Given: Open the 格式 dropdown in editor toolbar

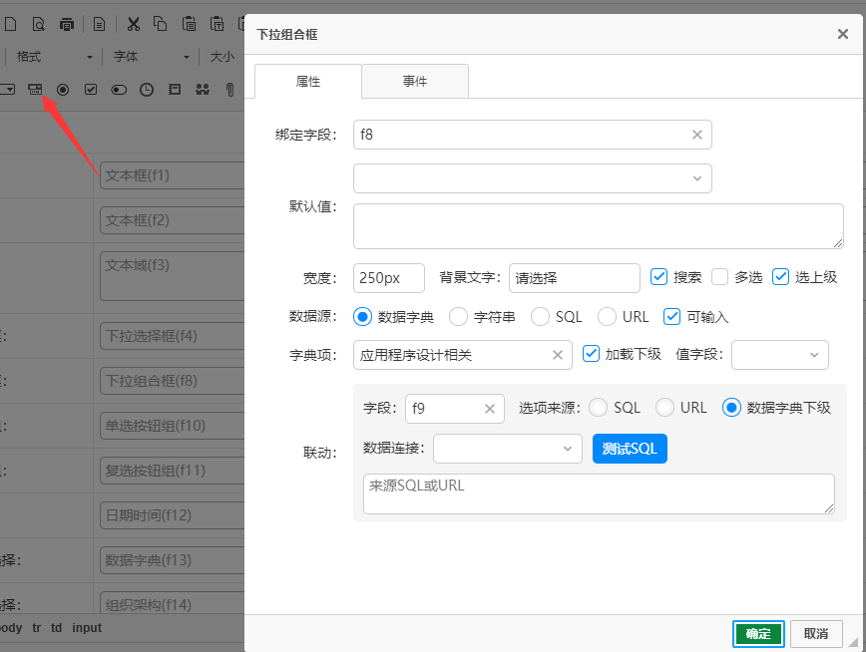Looking at the screenshot, I should point(54,56).
